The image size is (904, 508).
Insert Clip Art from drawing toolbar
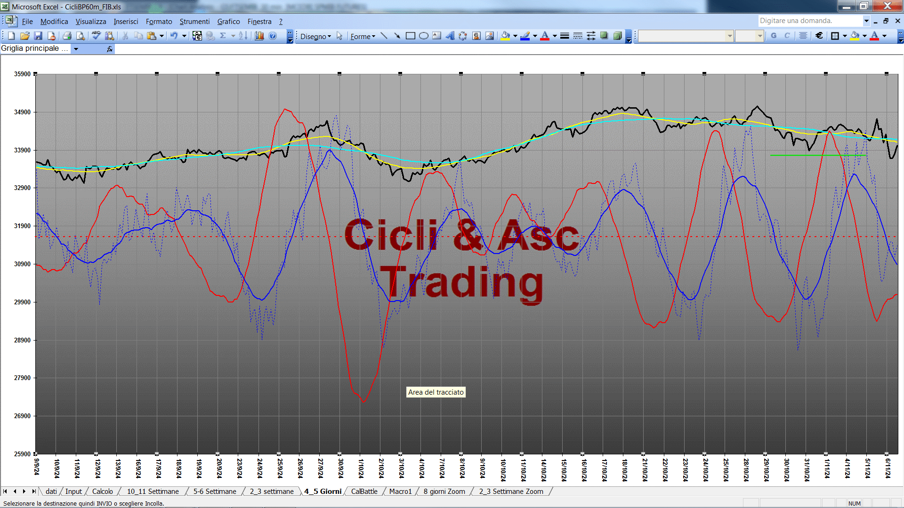476,36
